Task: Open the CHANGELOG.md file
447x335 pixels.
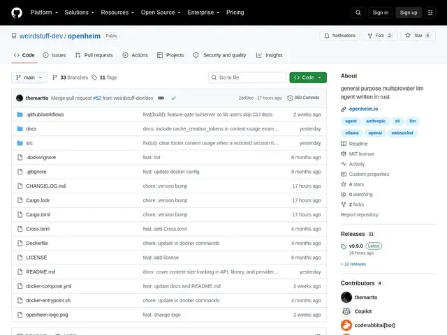Action: click(x=46, y=186)
